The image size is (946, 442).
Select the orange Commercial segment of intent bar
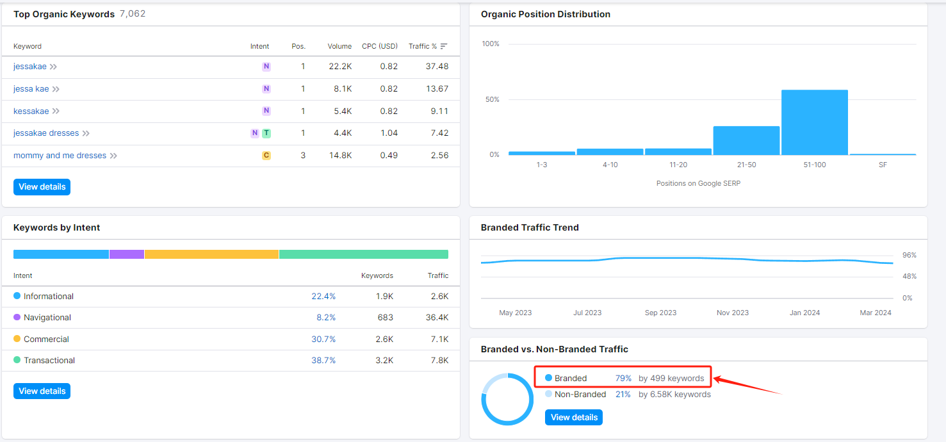click(211, 254)
